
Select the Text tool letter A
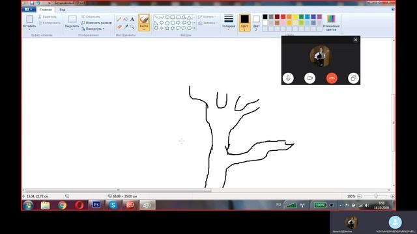click(132, 19)
